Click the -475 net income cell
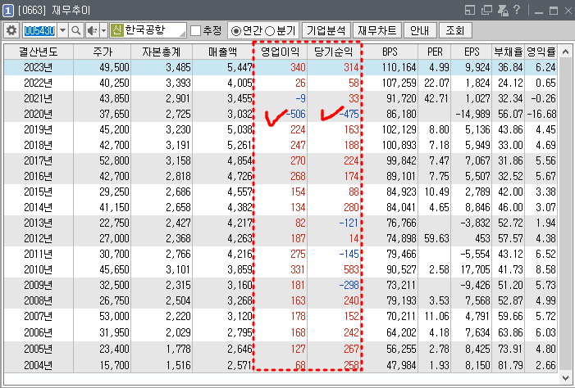This screenshot has height=388, width=575. (x=334, y=115)
